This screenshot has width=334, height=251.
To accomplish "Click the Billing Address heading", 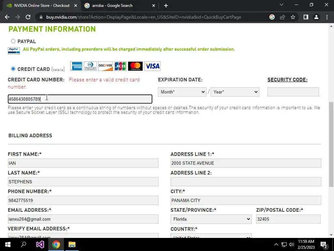I will [30, 136].
